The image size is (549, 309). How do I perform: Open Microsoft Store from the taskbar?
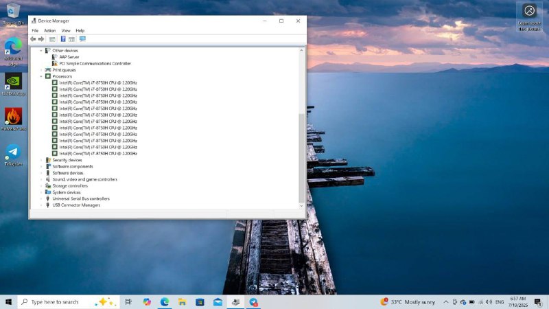pyautogui.click(x=200, y=301)
